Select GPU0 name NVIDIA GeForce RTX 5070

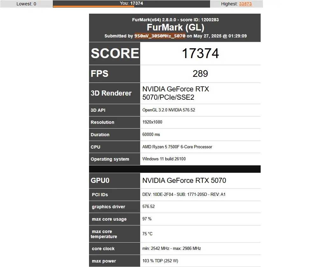point(184,180)
